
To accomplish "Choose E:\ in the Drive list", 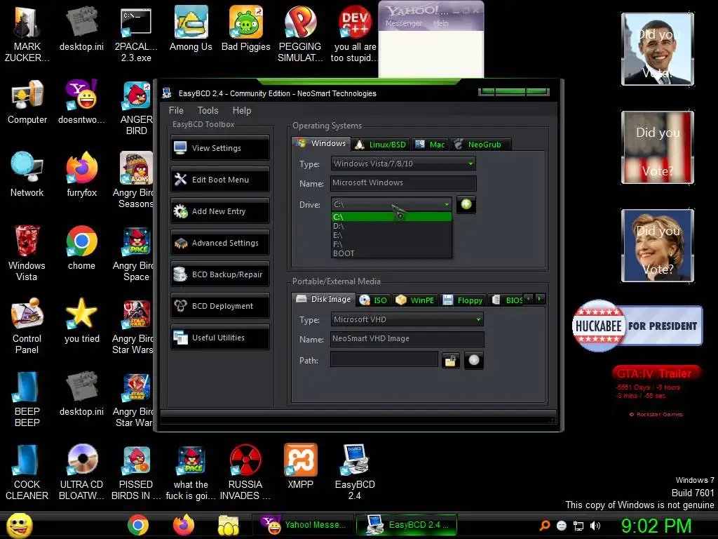I will [391, 235].
